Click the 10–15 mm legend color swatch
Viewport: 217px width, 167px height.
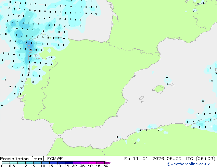pos(46,163)
